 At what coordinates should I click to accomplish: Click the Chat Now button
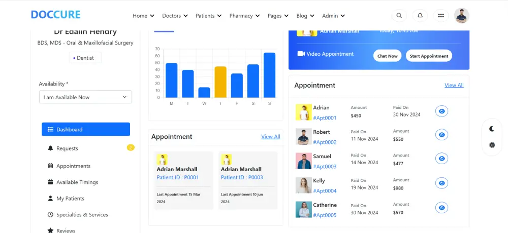(x=387, y=56)
